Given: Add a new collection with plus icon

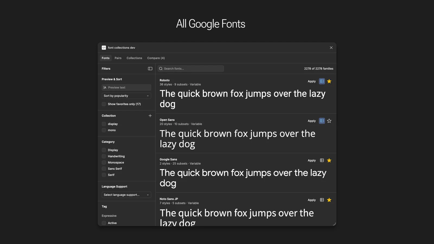Looking at the screenshot, I should (x=150, y=116).
